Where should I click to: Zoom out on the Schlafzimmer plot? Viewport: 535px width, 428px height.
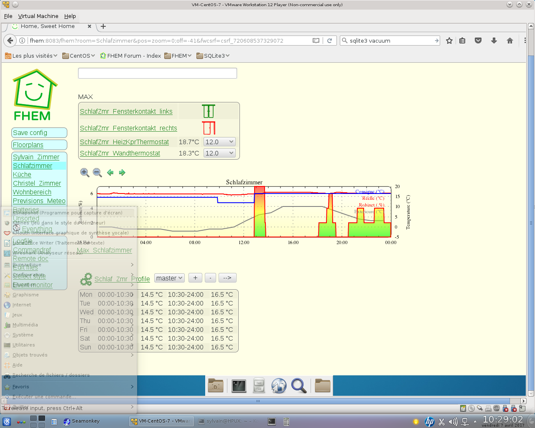(x=97, y=172)
